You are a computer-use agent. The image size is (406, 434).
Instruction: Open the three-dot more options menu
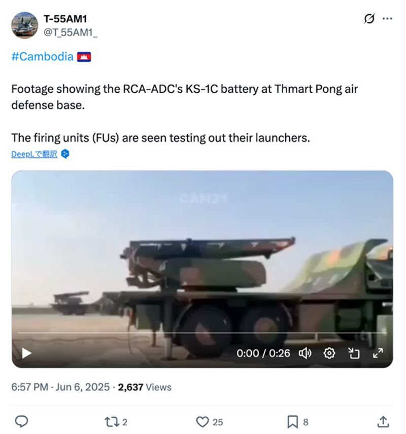[387, 19]
